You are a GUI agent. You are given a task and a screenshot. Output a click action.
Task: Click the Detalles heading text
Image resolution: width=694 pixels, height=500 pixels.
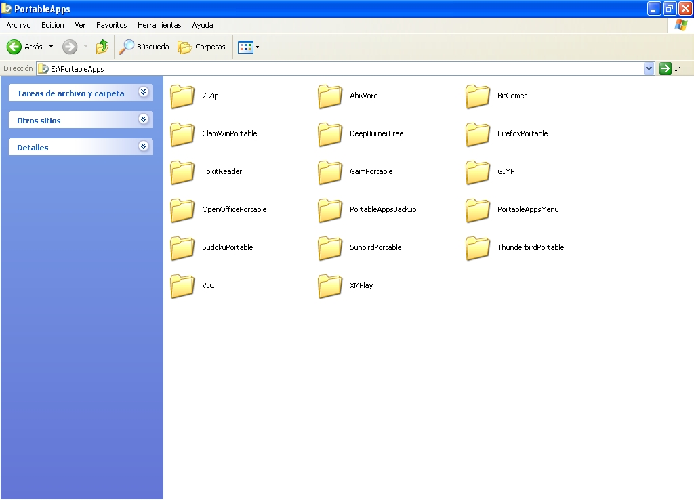pos(33,148)
